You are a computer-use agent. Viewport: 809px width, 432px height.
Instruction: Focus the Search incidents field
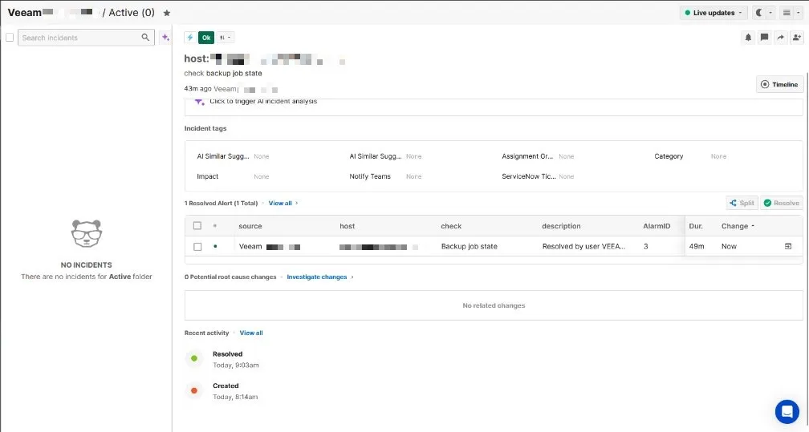80,38
